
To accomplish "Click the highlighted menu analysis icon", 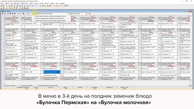I will (33, 14).
